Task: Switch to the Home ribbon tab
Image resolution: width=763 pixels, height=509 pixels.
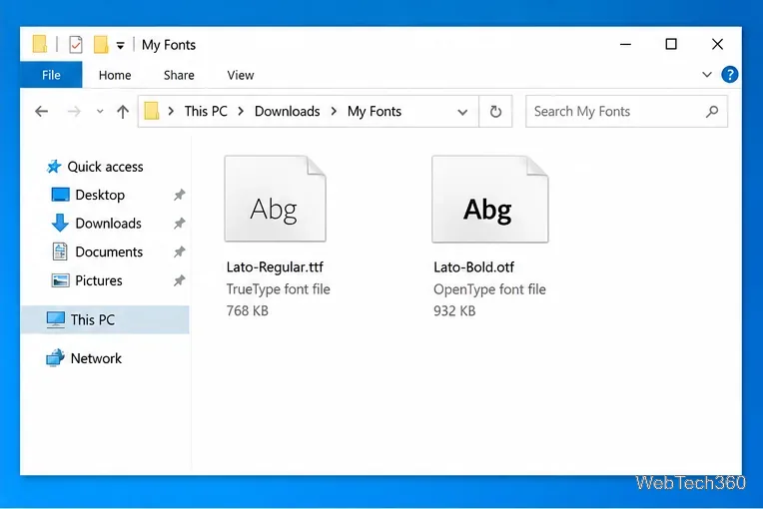Action: click(115, 76)
